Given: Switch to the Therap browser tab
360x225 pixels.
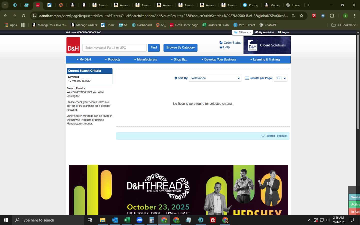Looking at the screenshot, I should click(294, 5).
